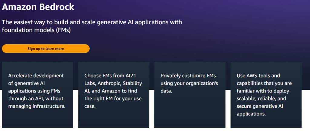Click secure generative AI applications text in the last card
Image resolution: width=310 pixels, height=131 pixels.
coord(259,110)
